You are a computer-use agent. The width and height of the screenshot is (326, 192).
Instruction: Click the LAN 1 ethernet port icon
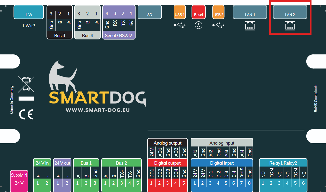(250, 26)
